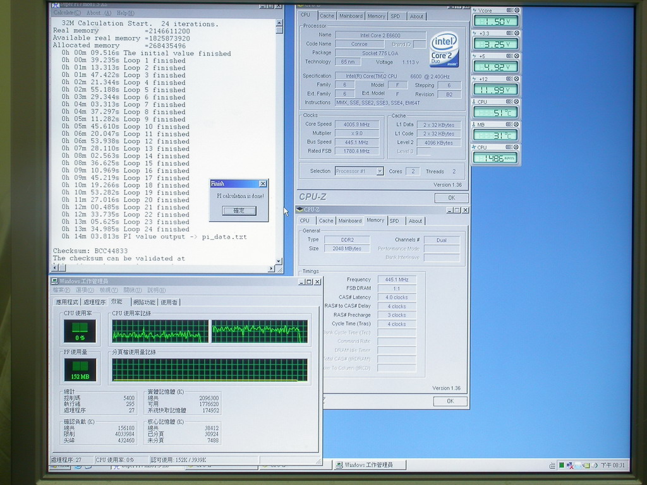Click the Checksum: BCC44833 line in Super PI
The height and width of the screenshot is (485, 647).
click(x=90, y=251)
